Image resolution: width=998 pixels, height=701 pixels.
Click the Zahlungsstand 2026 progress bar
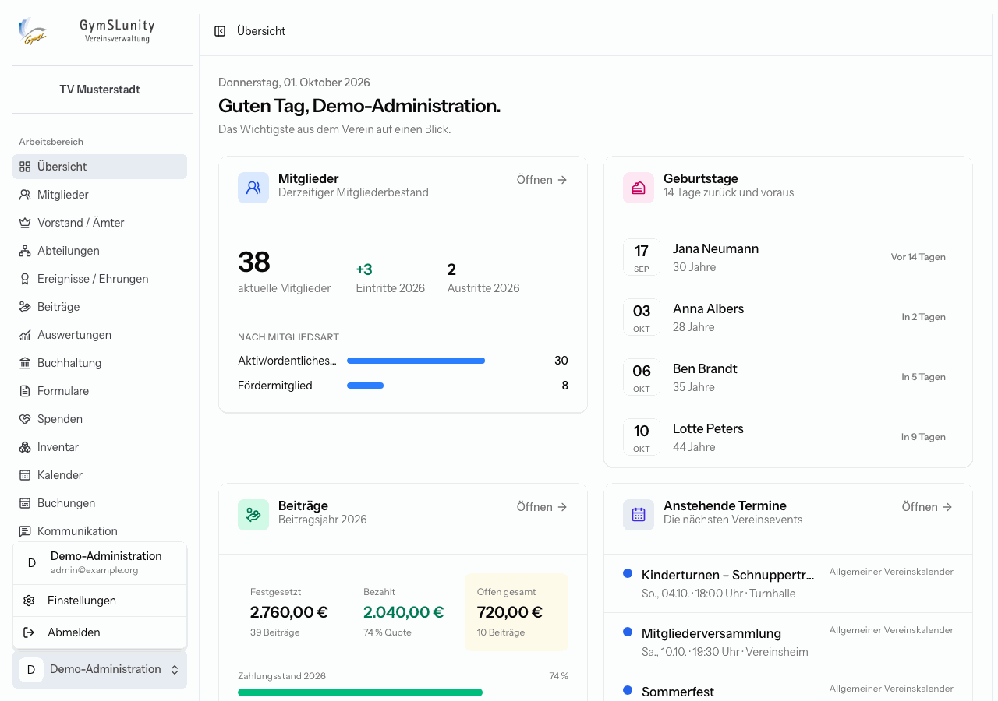pyautogui.click(x=403, y=692)
